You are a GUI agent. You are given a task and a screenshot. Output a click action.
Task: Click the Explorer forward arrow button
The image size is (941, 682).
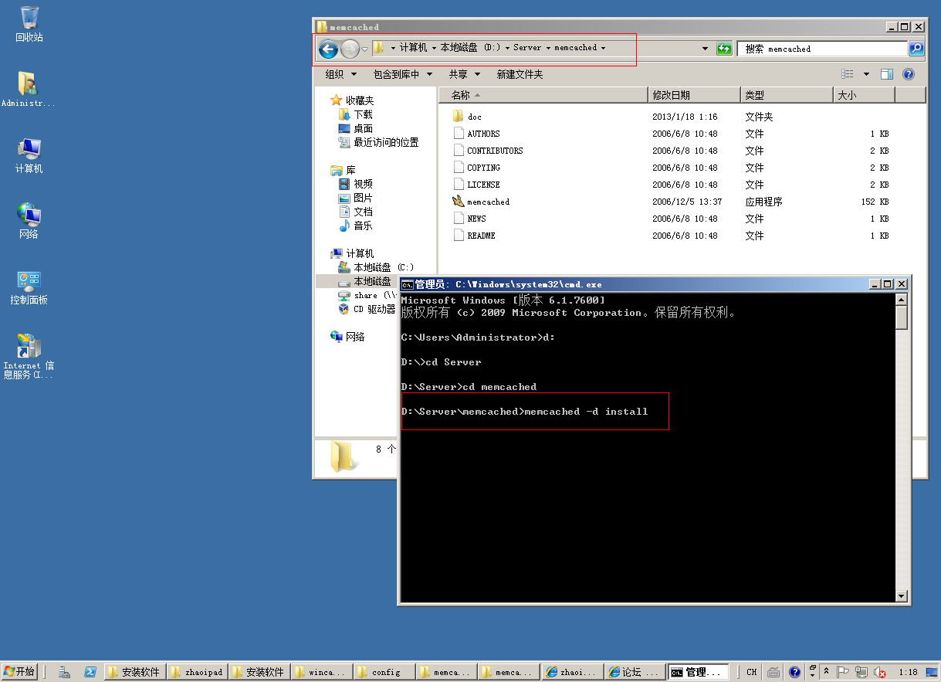coord(350,49)
